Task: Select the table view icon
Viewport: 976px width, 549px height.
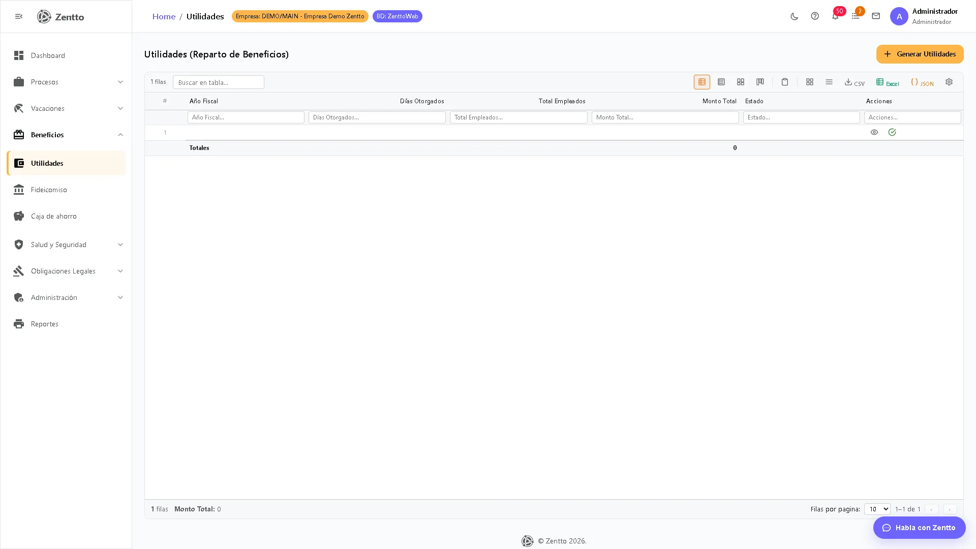Action: tap(702, 82)
